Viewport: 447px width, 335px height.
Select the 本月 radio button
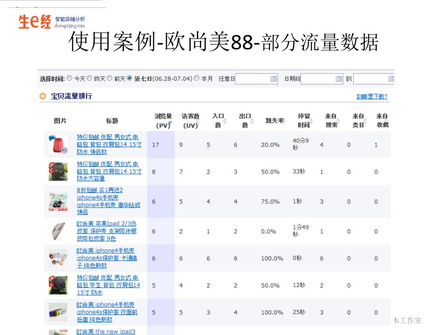[x=196, y=78]
